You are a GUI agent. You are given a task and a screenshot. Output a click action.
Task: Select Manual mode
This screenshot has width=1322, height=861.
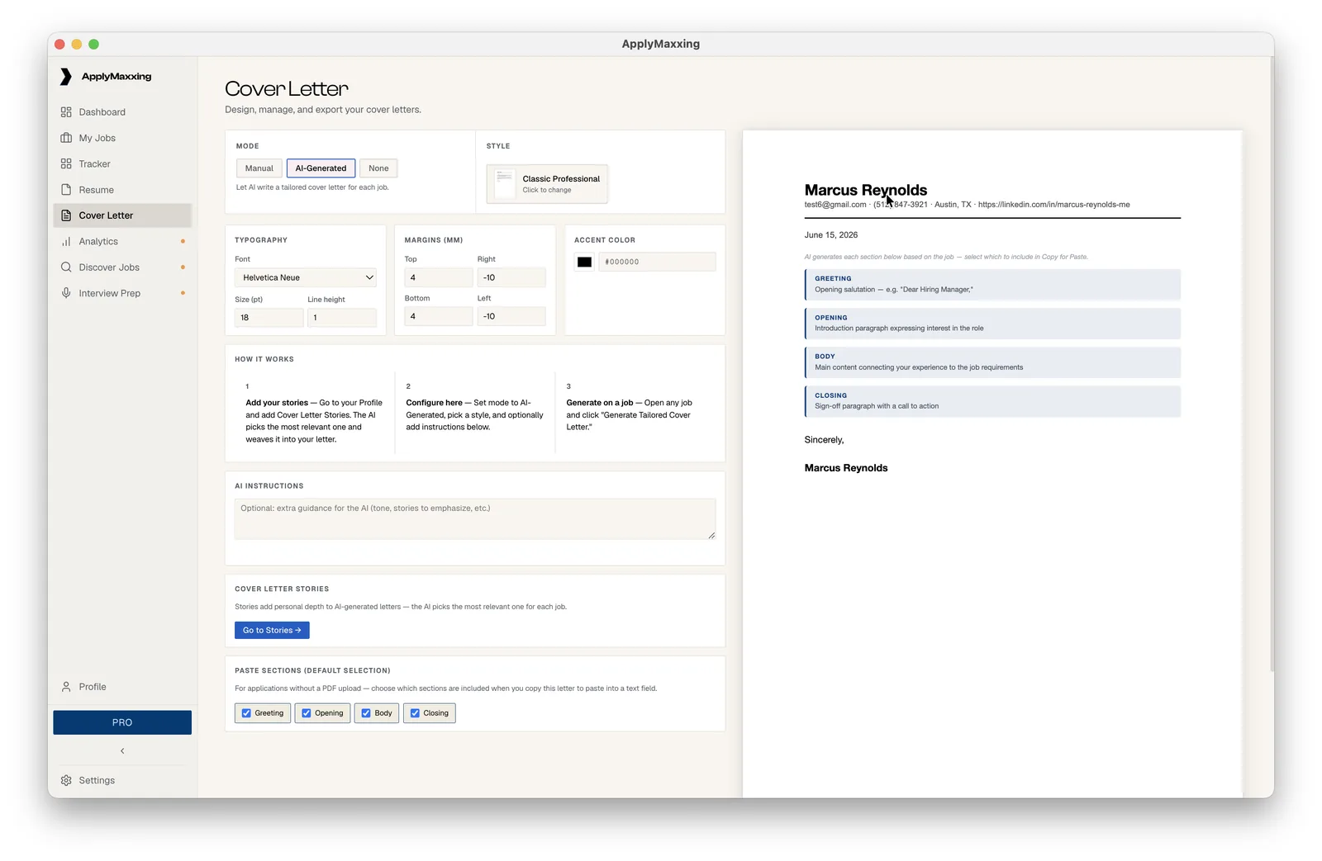(259, 168)
